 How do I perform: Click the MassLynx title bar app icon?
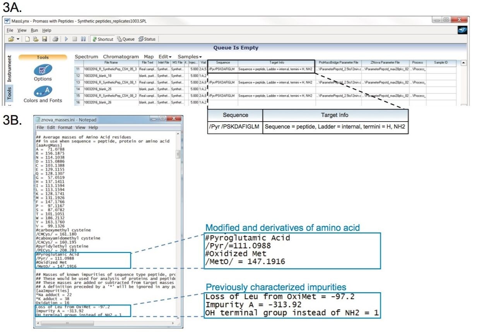7,21
